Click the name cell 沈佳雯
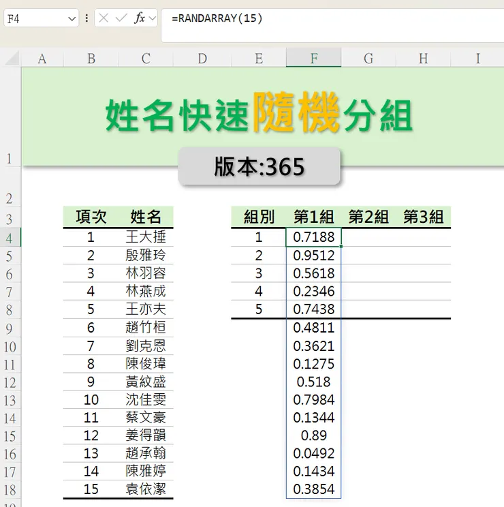 (x=146, y=399)
